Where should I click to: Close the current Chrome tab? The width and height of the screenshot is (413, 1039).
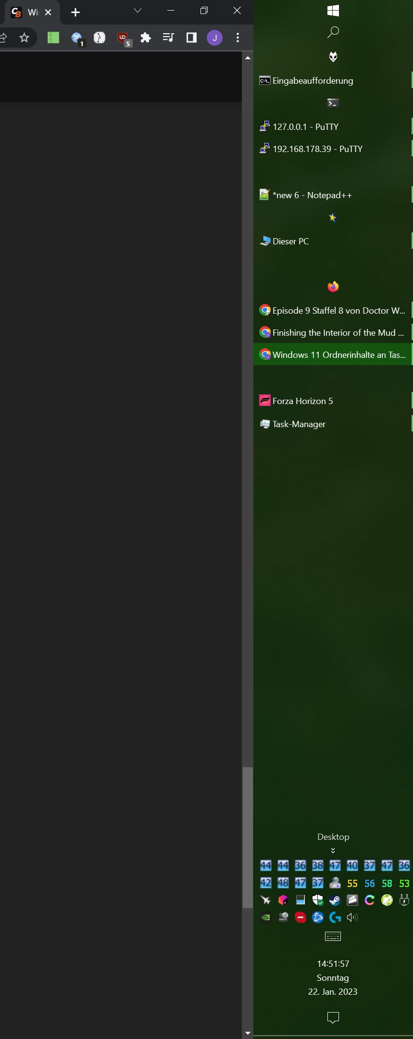coord(48,13)
